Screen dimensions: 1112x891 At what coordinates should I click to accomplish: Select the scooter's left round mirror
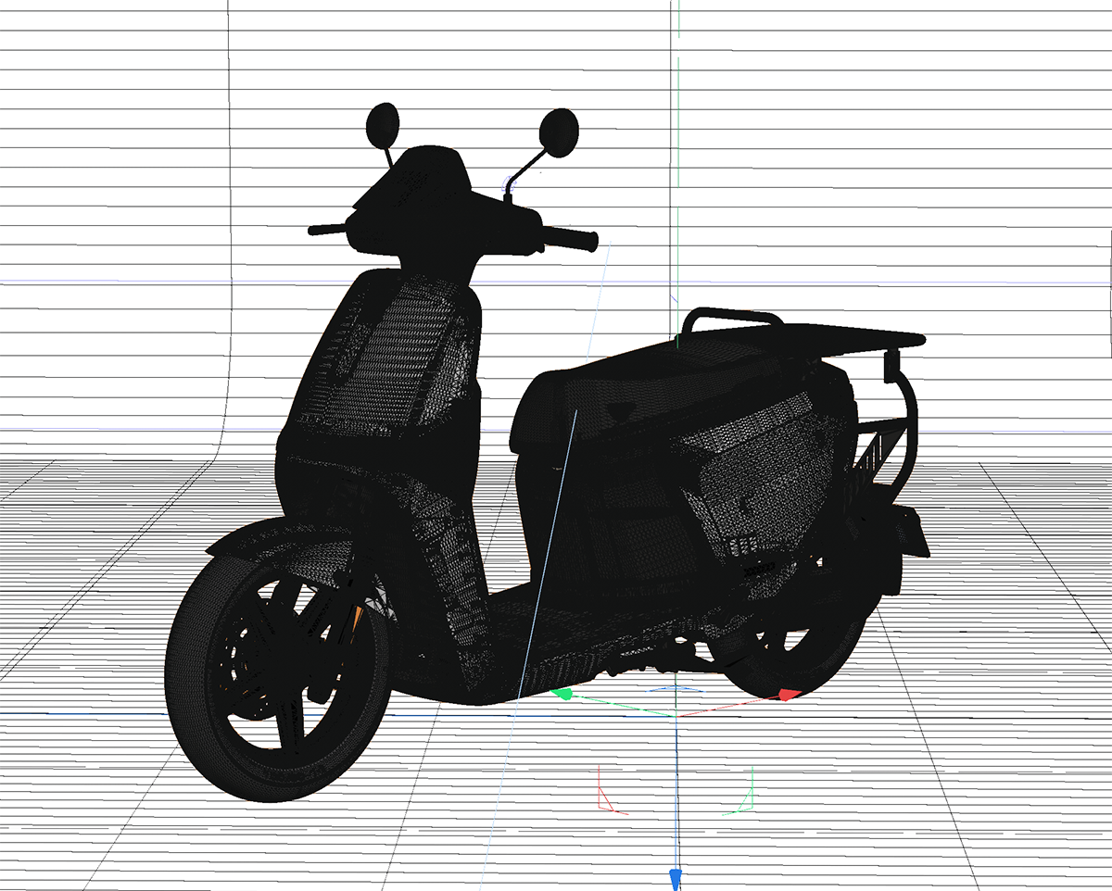pos(383,125)
